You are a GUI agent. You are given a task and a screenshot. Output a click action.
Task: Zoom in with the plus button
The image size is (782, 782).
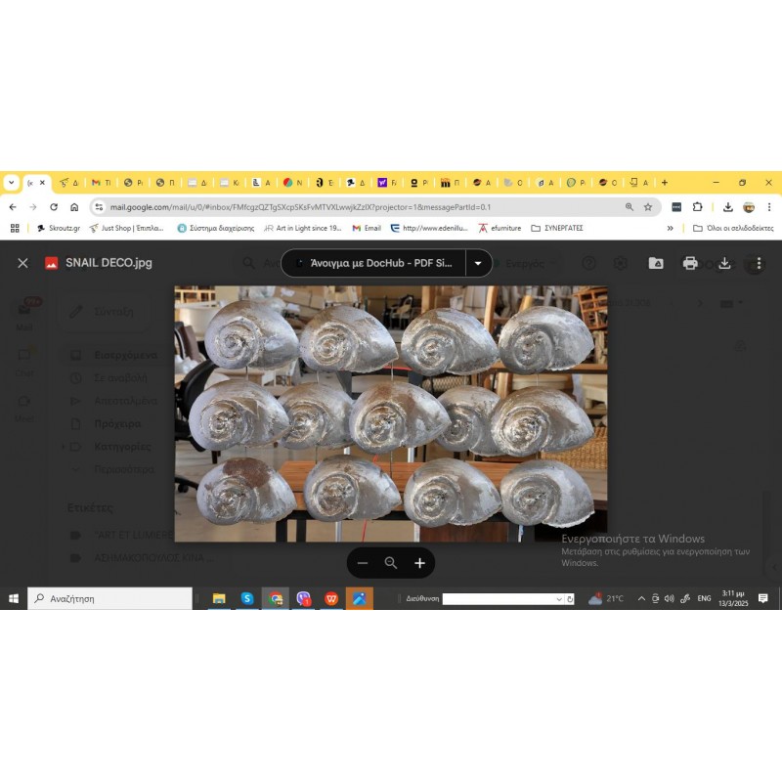[419, 563]
